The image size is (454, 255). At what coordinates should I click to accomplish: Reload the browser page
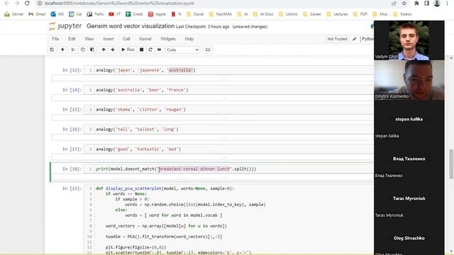pos(27,3)
